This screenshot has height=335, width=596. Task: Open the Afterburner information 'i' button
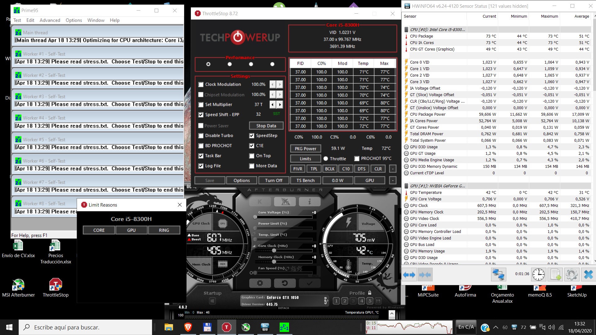(x=309, y=202)
